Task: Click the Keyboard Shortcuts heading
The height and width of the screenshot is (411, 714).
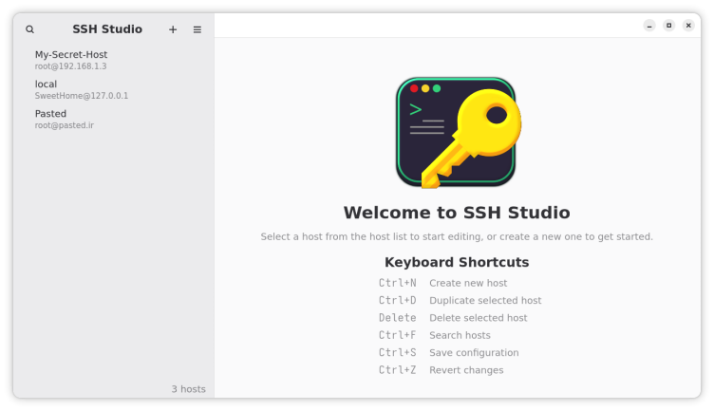Action: 457,262
